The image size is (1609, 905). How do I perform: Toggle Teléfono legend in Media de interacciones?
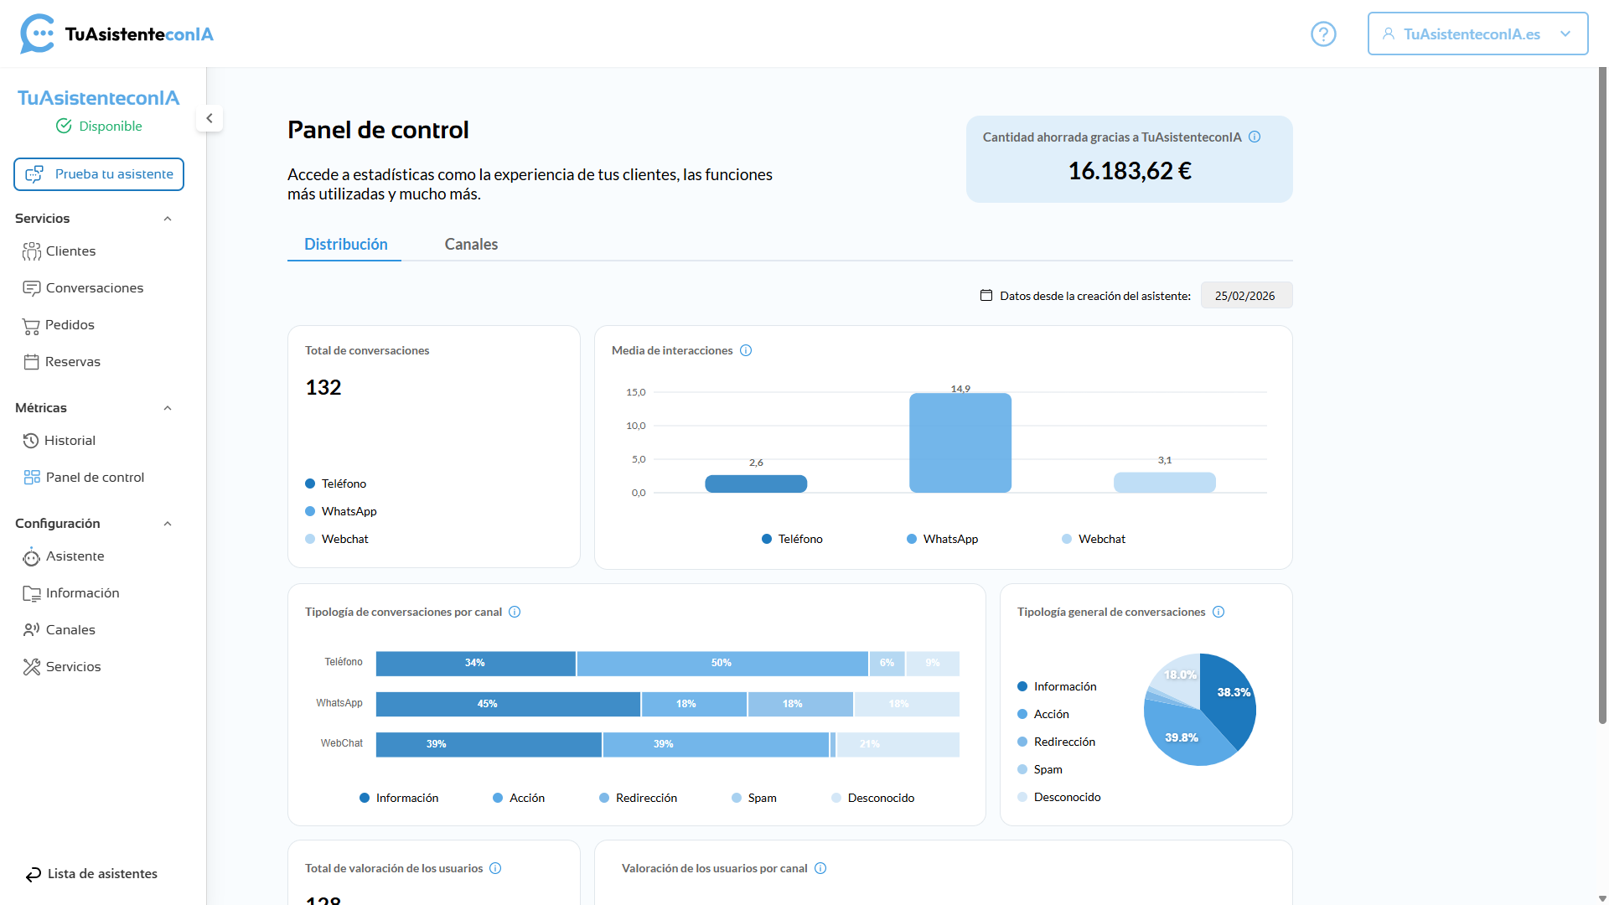click(792, 539)
